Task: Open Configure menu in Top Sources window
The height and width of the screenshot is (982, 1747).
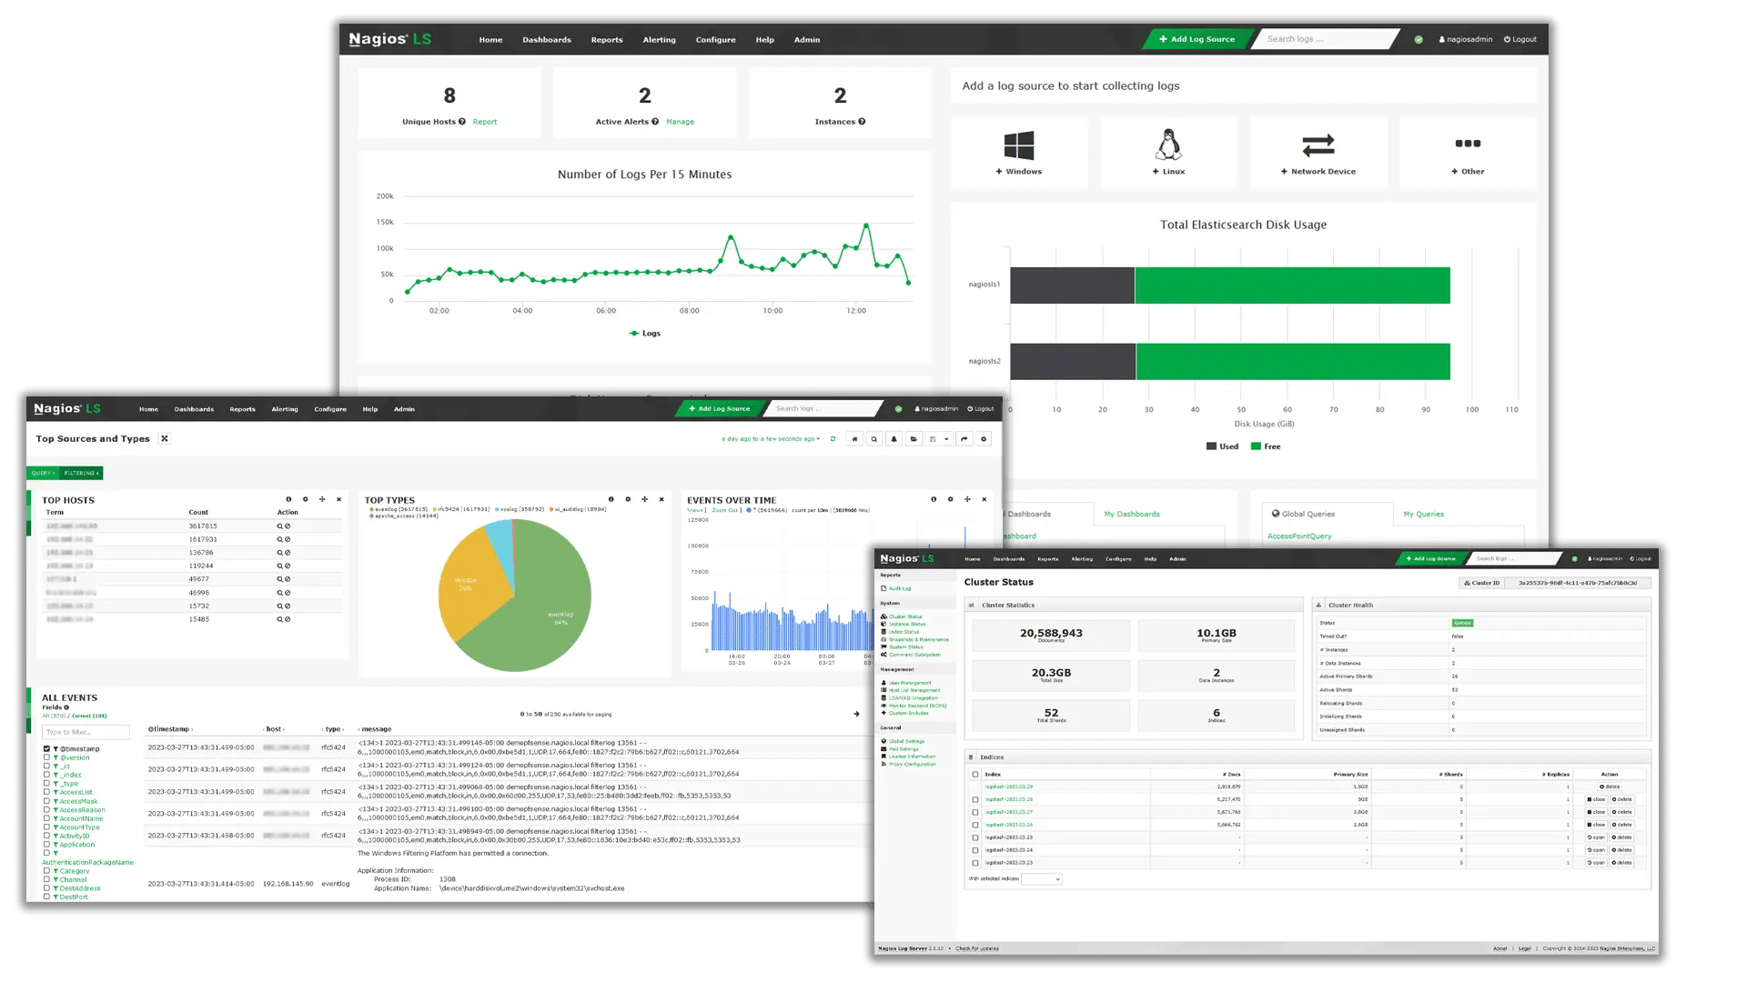Action: (x=330, y=409)
